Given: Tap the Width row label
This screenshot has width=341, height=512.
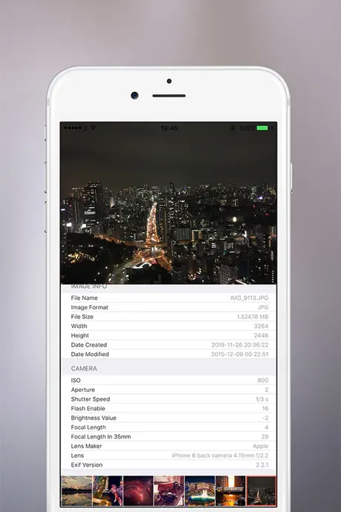Looking at the screenshot, I should [x=79, y=326].
